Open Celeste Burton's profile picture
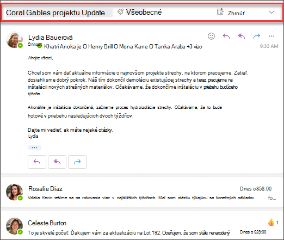Image resolution: width=284 pixels, height=240 pixels. click(14, 226)
